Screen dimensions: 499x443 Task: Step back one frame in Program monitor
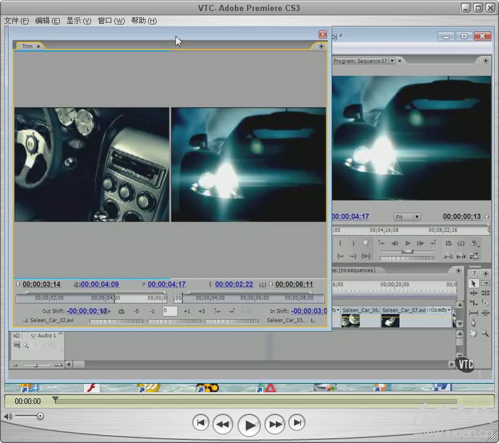click(x=394, y=243)
